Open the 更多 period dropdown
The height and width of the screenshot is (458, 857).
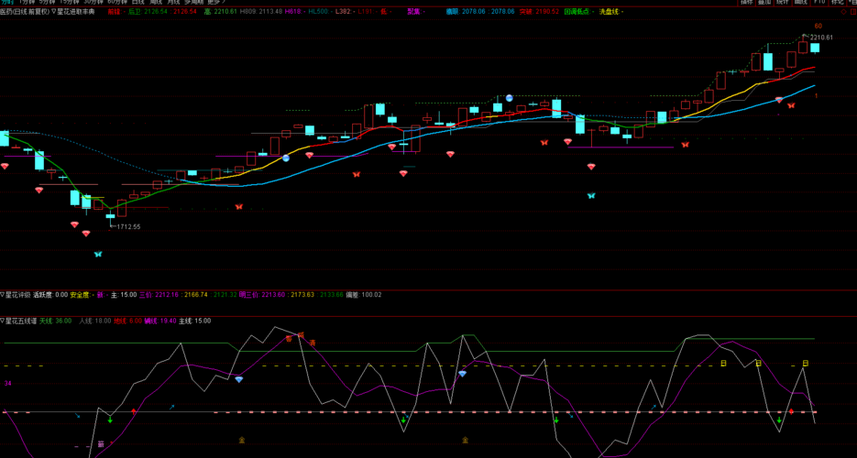216,2
